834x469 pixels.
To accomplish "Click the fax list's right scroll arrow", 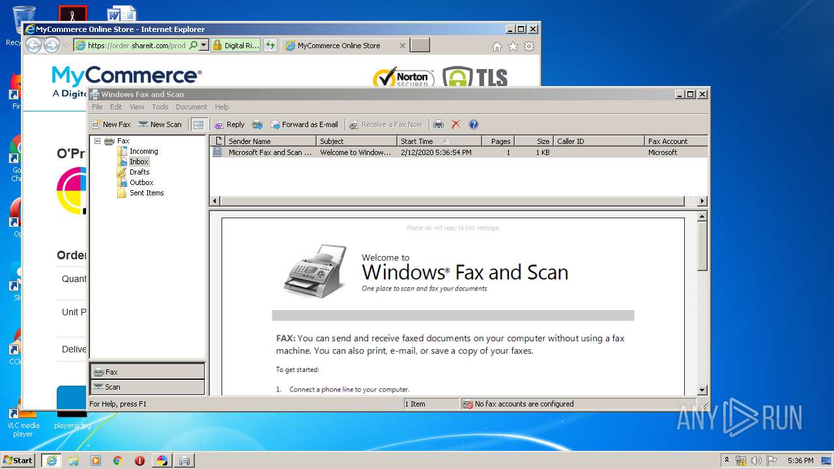I will click(702, 201).
